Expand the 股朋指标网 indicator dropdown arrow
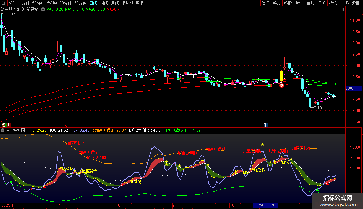The image size is (363, 209). 3,130
